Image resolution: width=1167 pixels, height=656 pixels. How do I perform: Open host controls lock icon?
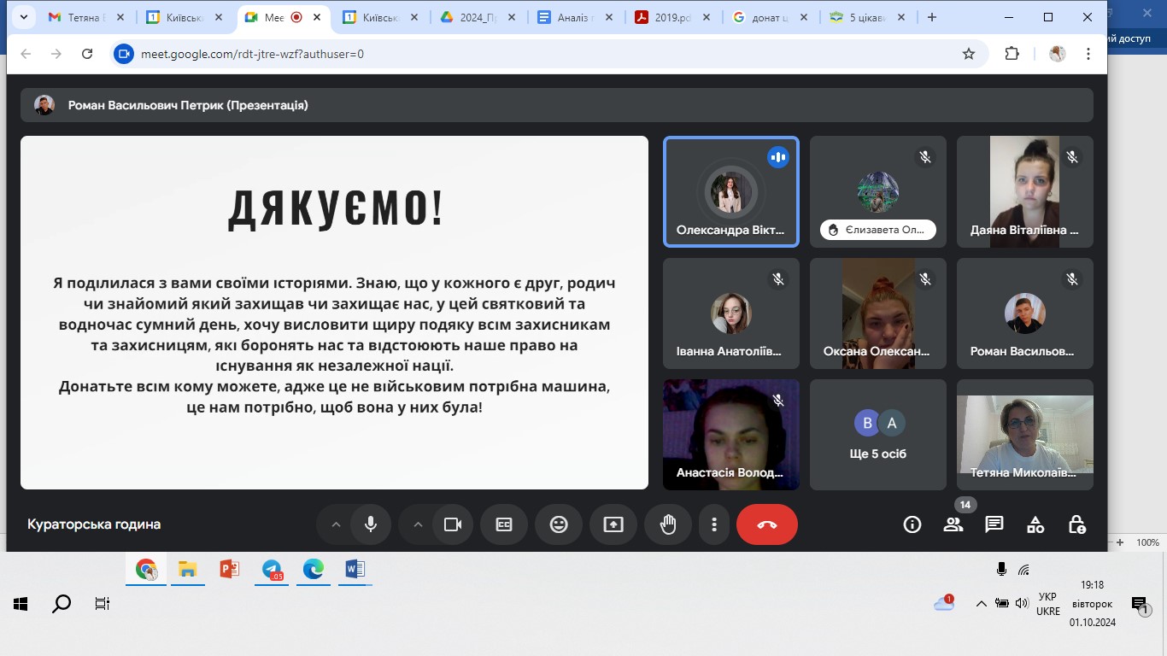tap(1076, 524)
